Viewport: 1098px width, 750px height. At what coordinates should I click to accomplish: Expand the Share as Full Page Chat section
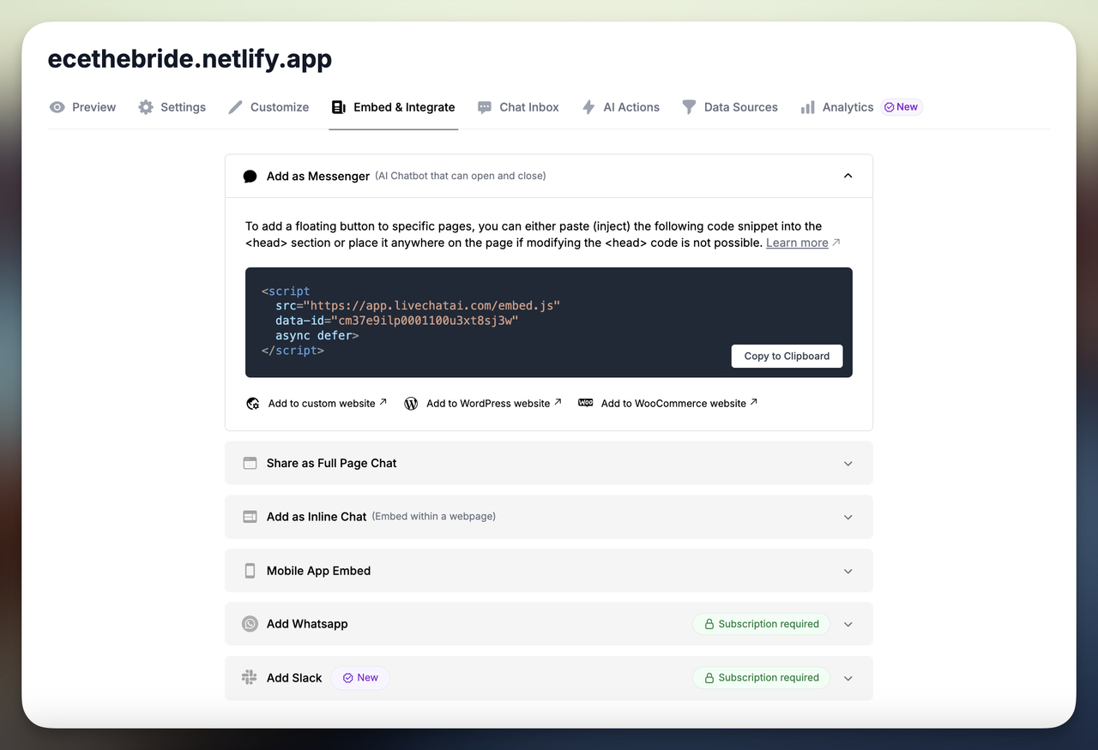tap(848, 463)
